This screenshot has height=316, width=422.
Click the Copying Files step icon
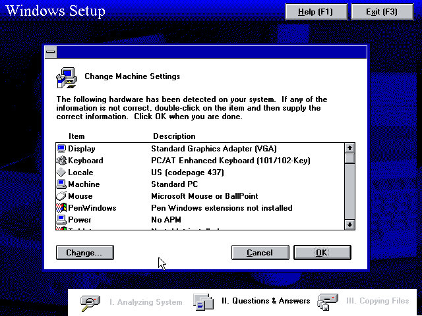tap(328, 302)
